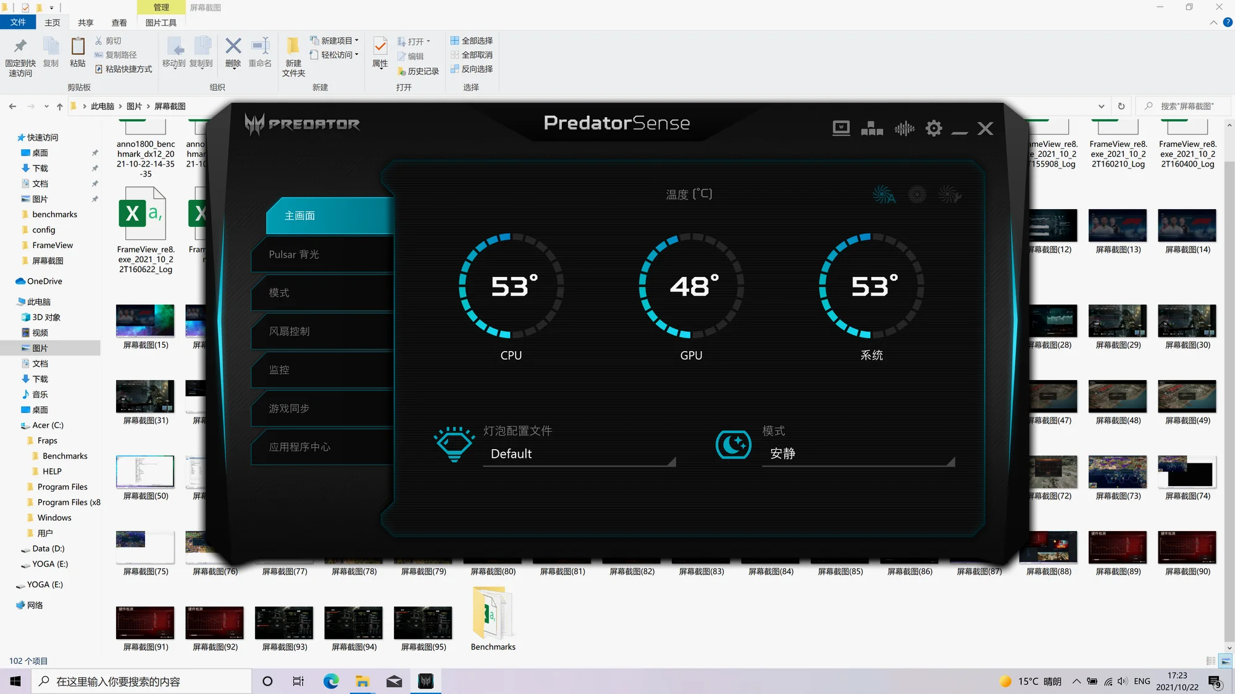
Task: Open the Windows Start button
Action: 15,681
